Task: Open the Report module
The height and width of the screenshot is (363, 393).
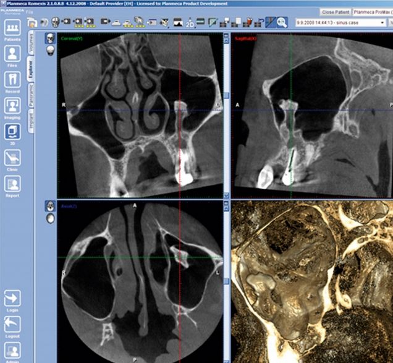Action: coord(12,185)
